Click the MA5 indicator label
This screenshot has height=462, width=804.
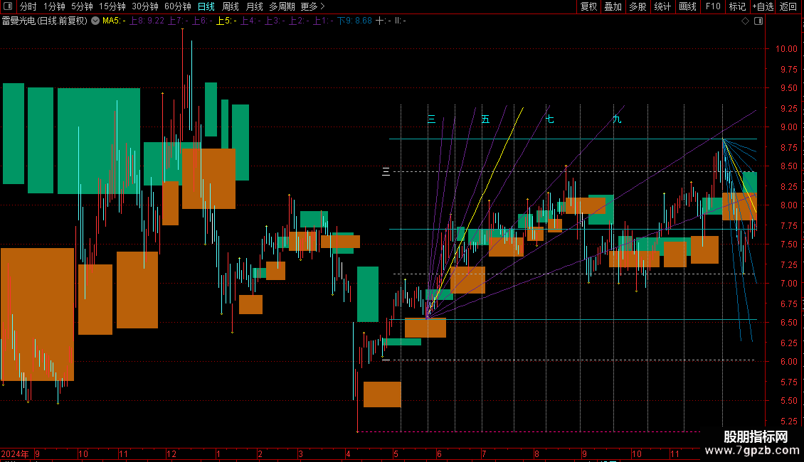(114, 21)
